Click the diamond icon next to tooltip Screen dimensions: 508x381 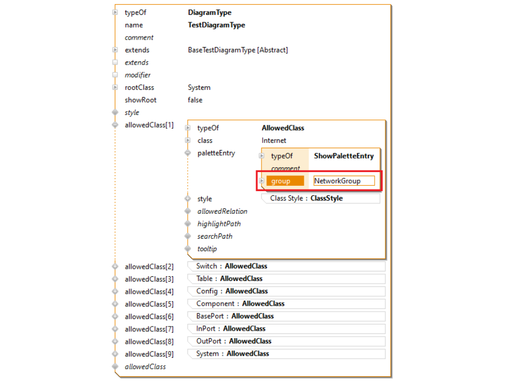pyautogui.click(x=188, y=249)
